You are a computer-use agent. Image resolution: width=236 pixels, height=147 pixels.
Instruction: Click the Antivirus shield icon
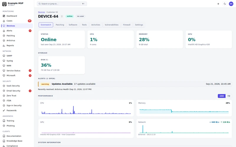pos(4,41)
